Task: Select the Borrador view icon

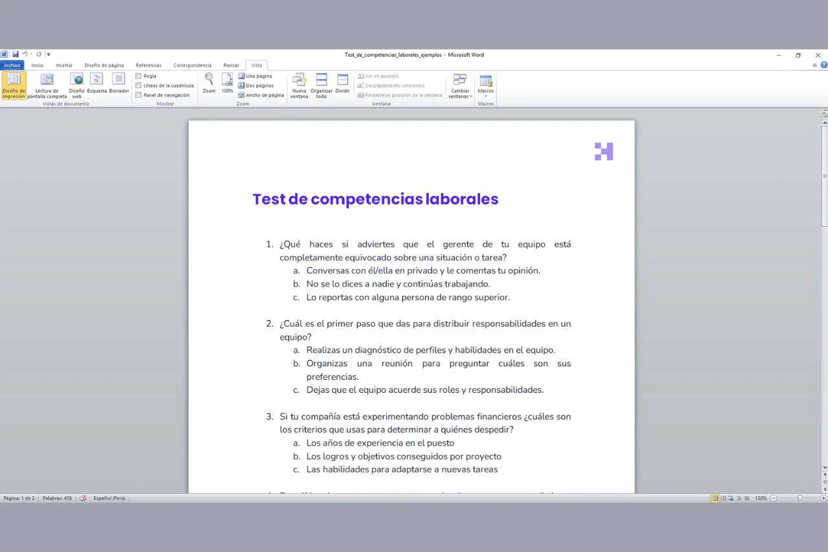Action: tap(118, 85)
